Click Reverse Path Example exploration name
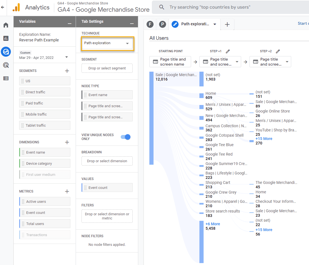Viewport: 309px width, 265px height. [x=39, y=40]
